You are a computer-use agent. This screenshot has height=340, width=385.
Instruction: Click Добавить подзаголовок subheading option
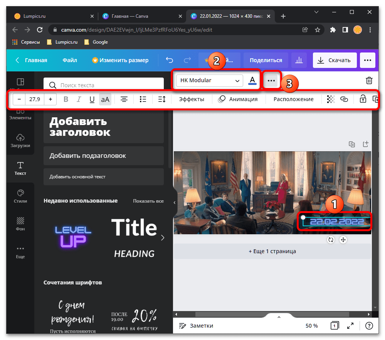104,156
